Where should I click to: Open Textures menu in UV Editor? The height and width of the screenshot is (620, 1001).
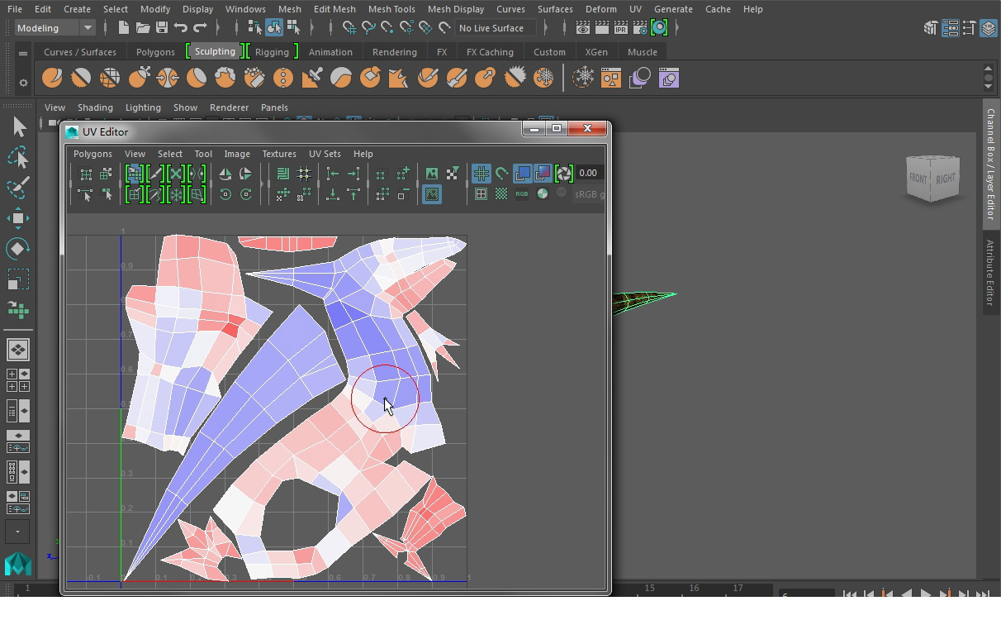tap(279, 154)
